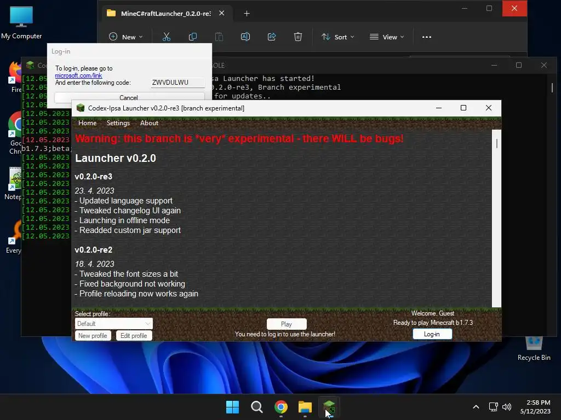Open the See more (three dots) menu in File Explorer
Image resolution: width=561 pixels, height=420 pixels.
tap(426, 37)
